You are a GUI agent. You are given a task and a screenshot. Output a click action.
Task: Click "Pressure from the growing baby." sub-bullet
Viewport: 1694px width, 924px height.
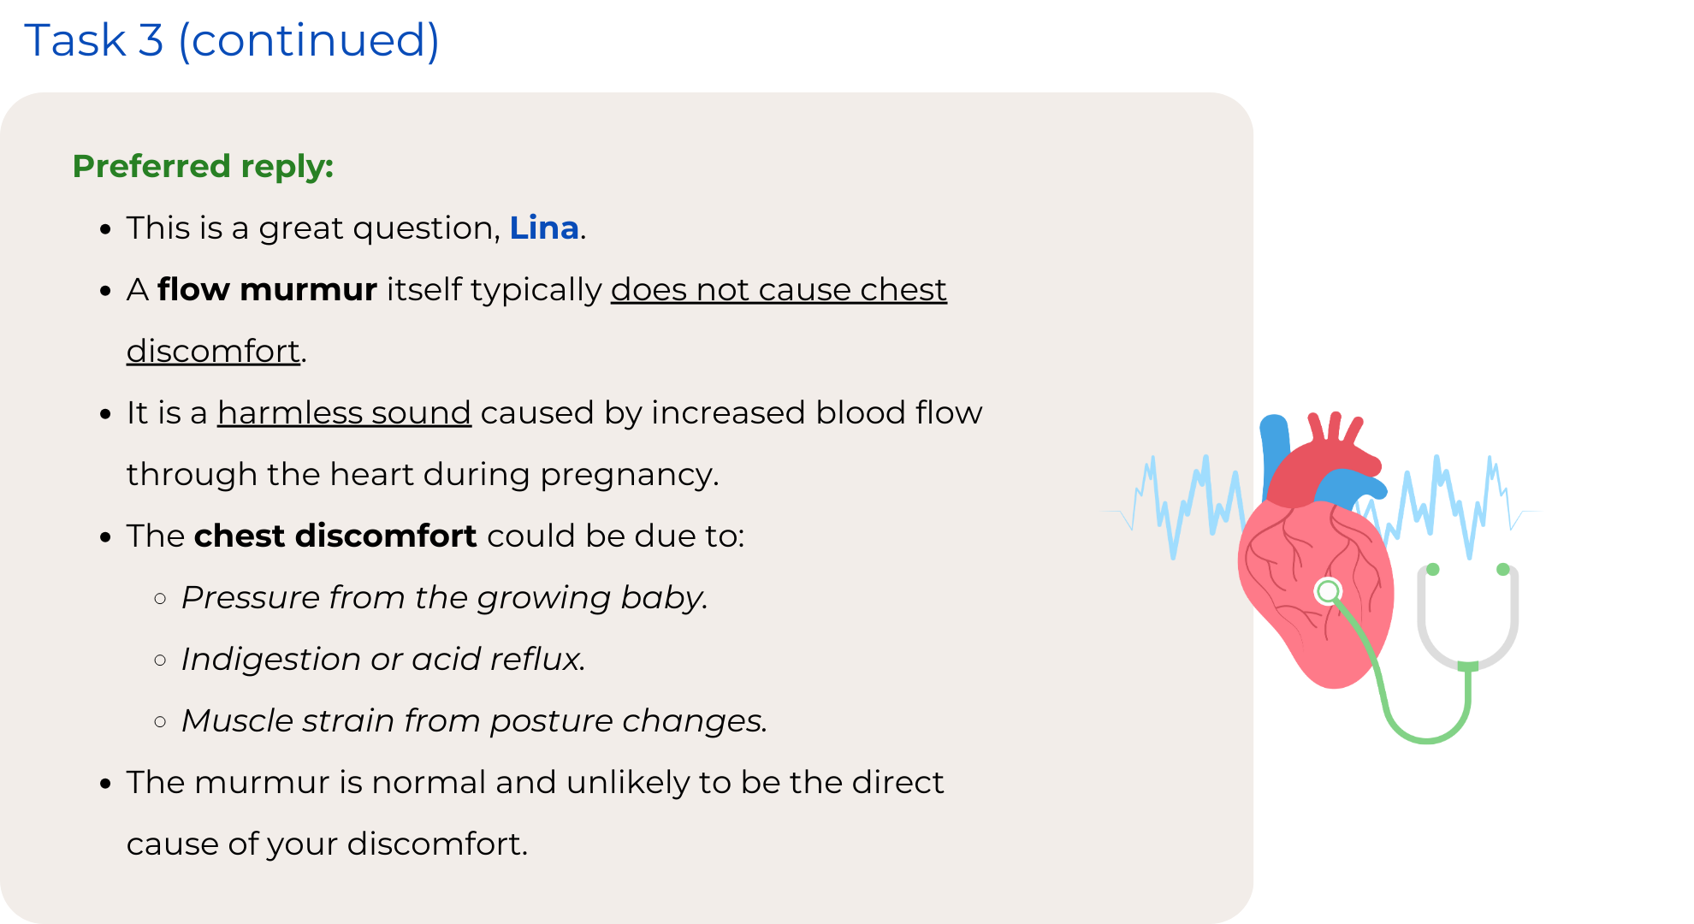(445, 598)
